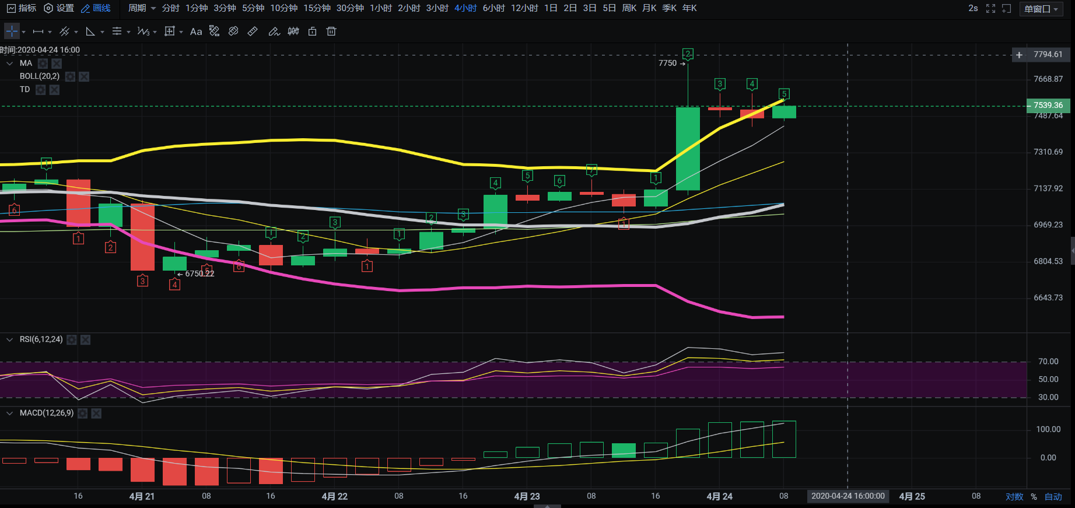The height and width of the screenshot is (508, 1075).
Task: Expand wave tool options arrow
Action: tap(155, 32)
